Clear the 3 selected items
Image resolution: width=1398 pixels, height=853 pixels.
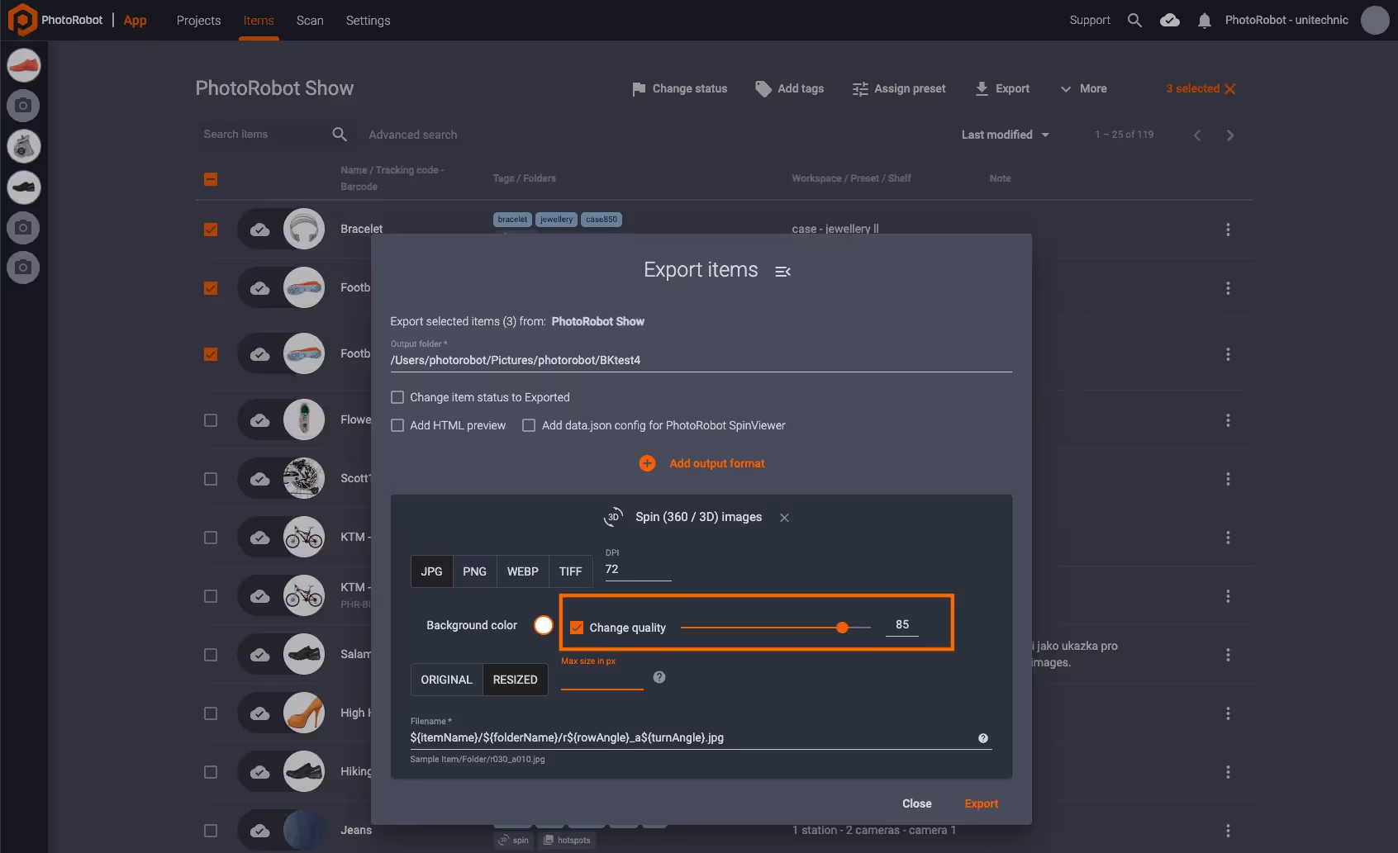pos(1230,89)
